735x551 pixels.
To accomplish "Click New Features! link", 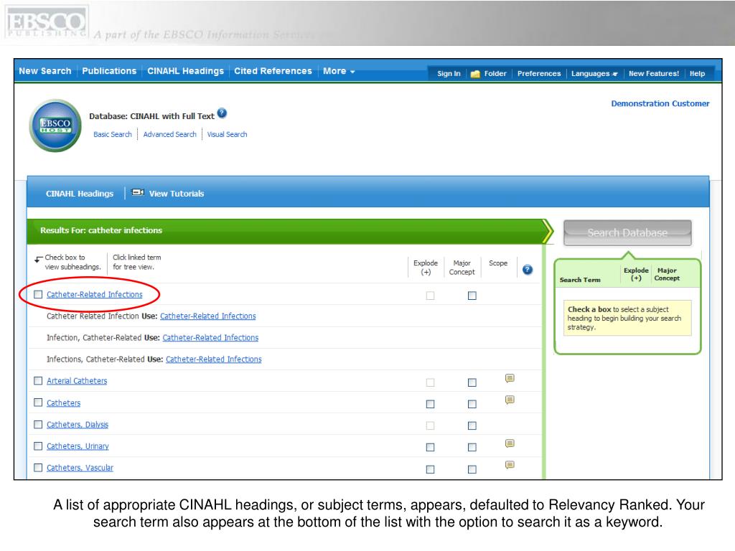I will point(654,74).
